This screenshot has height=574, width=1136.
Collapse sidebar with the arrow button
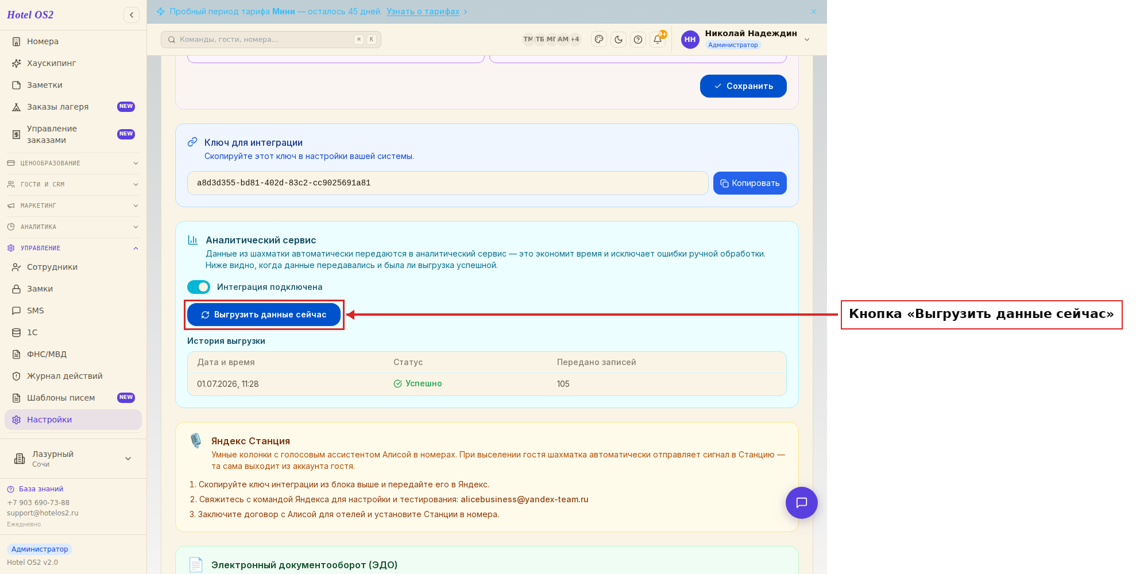(x=132, y=15)
